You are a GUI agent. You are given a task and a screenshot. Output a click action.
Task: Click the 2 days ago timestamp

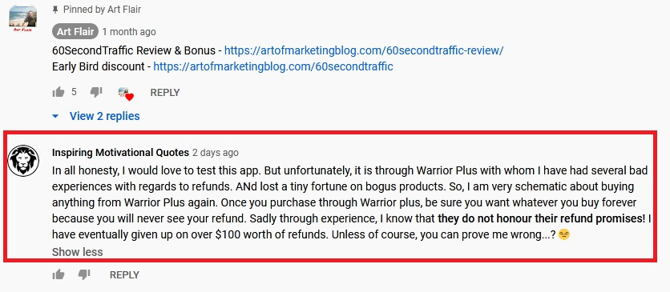[x=216, y=153]
